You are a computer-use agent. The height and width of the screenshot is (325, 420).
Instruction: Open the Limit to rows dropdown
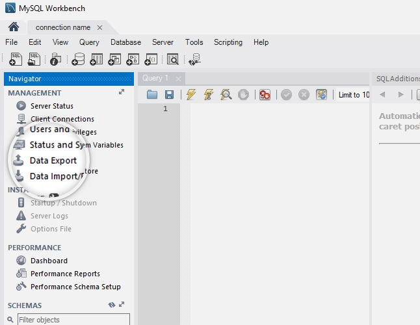click(353, 95)
